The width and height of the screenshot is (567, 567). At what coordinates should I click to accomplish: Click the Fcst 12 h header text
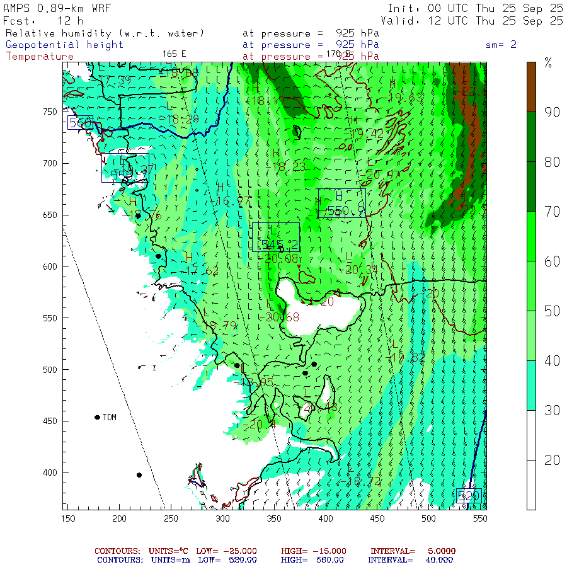click(x=43, y=21)
